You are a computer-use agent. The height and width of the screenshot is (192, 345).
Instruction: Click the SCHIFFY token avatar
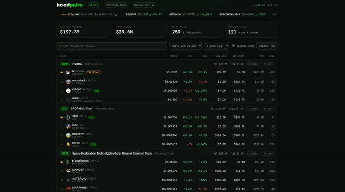tap(68, 135)
